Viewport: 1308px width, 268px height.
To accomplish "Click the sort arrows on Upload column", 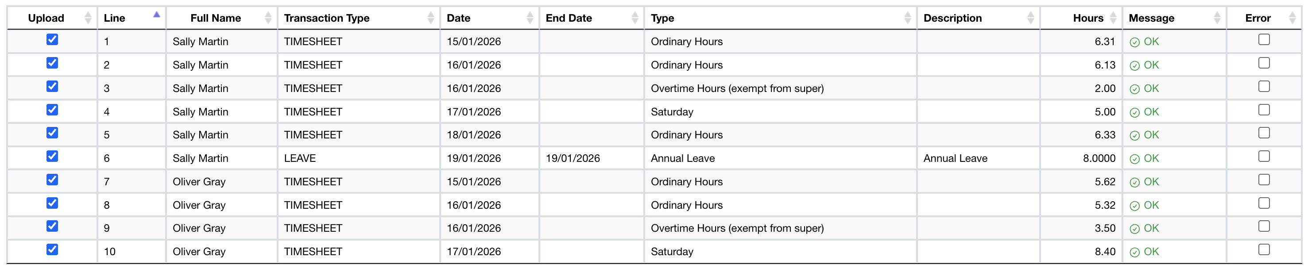I will pyautogui.click(x=88, y=18).
